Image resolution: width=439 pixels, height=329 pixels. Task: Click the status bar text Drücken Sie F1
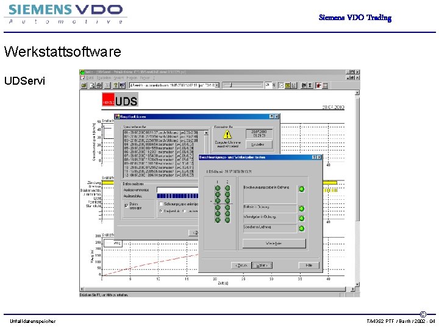(x=104, y=295)
